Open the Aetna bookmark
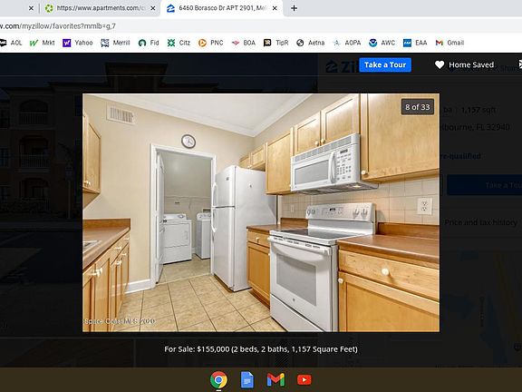 click(311, 43)
